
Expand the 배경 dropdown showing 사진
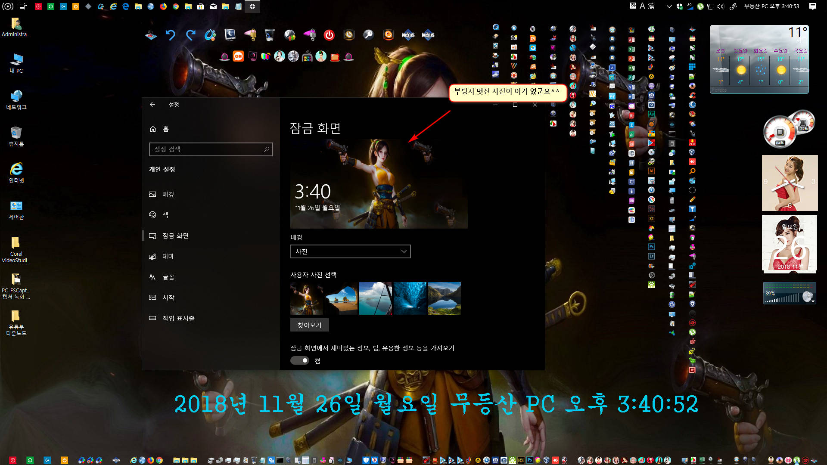[351, 251]
